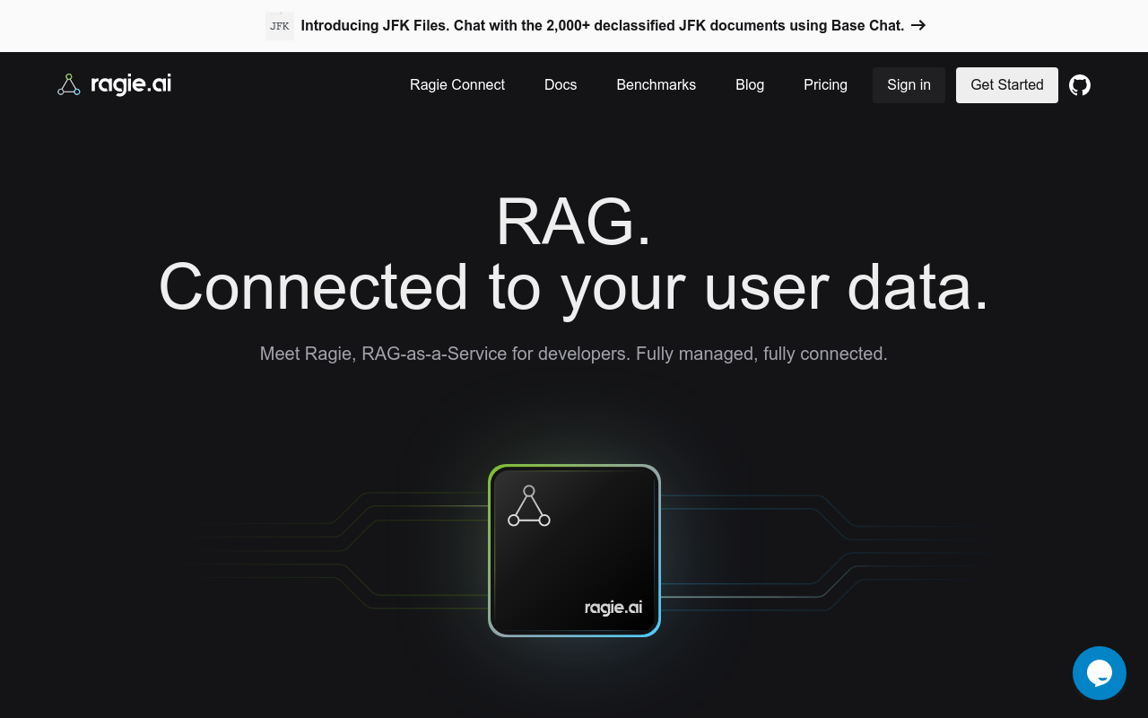Click the arrow after the JFK announcement
The width and height of the screenshot is (1148, 718).
tap(918, 25)
